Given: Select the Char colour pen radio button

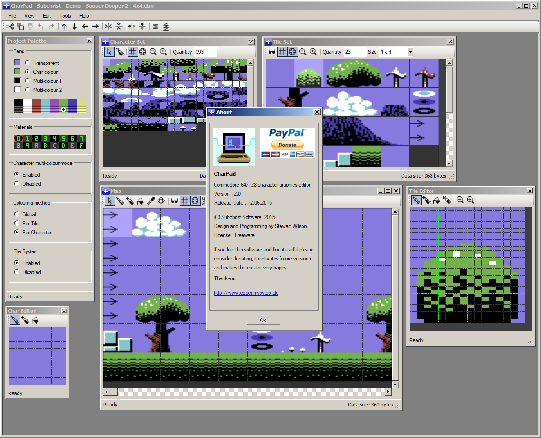Looking at the screenshot, I should pos(28,72).
